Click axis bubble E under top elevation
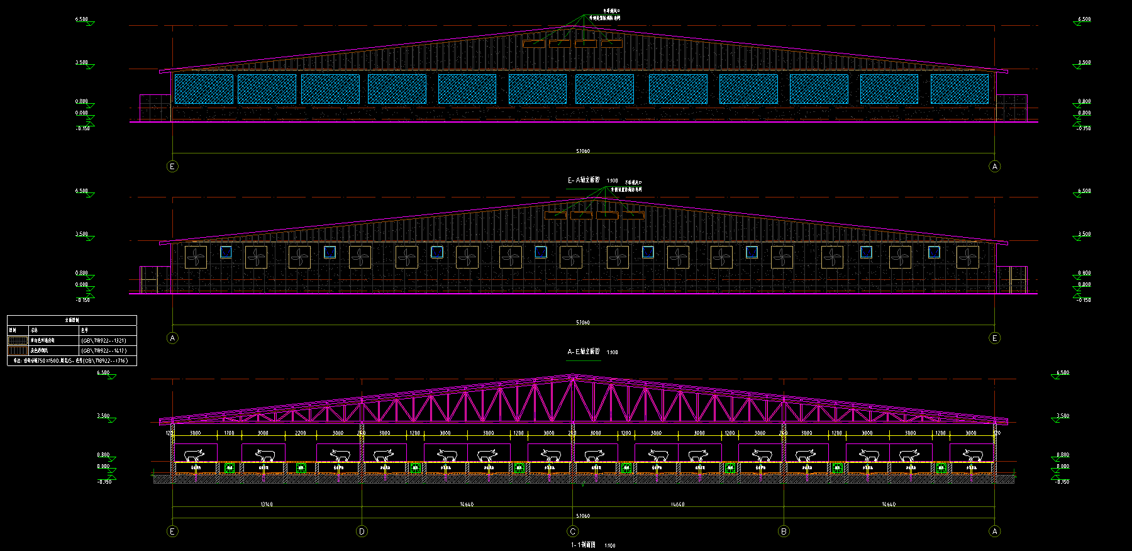The height and width of the screenshot is (551, 1132). pos(172,167)
